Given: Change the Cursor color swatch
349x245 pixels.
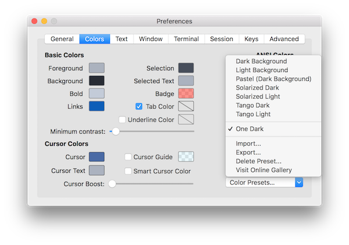Looking at the screenshot, I should click(97, 157).
